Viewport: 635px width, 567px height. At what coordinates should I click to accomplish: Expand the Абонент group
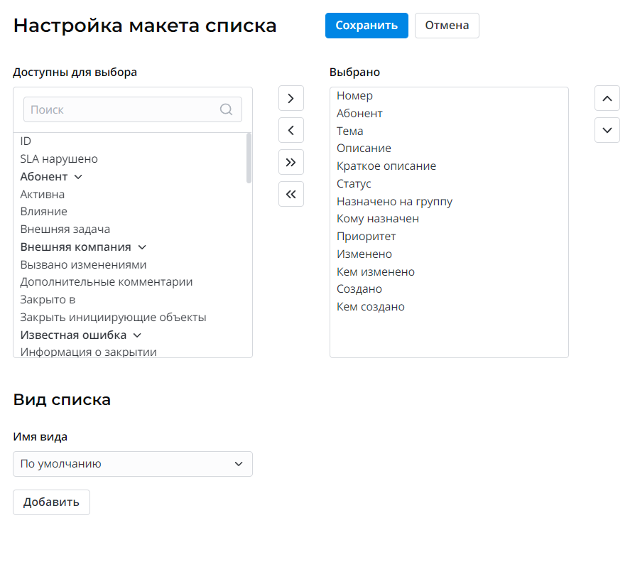coord(78,177)
